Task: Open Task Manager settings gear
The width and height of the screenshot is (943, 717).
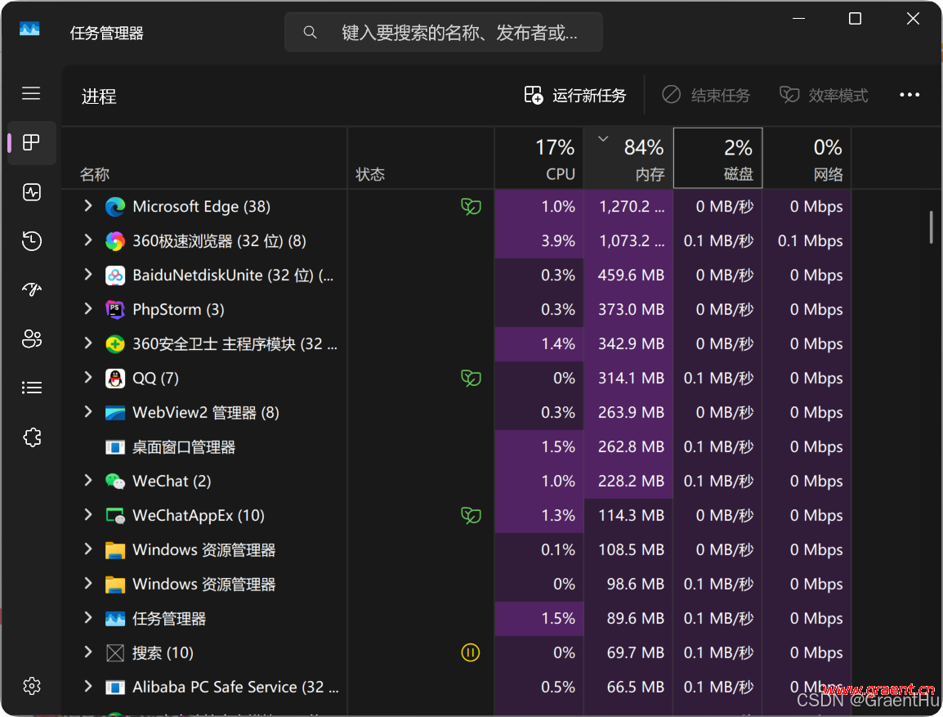Action: pos(31,686)
